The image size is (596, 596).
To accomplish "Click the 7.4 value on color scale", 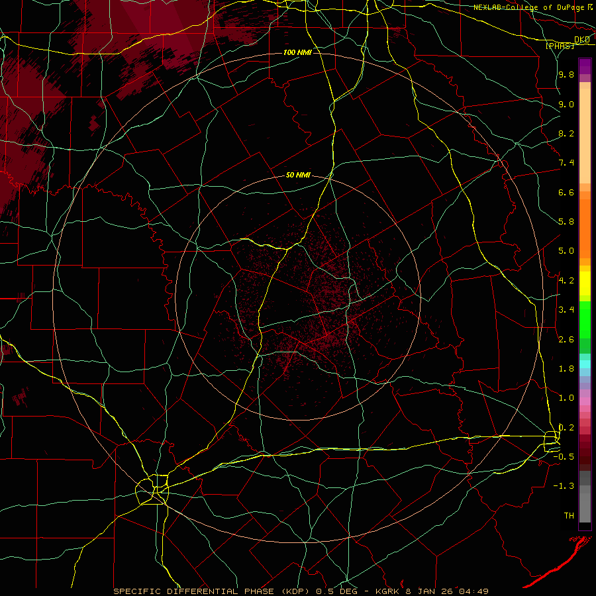I will click(x=566, y=163).
